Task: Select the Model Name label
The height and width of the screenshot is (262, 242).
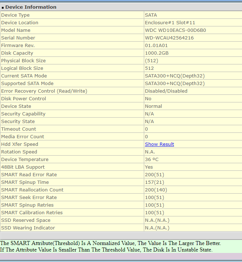Action: 16,30
